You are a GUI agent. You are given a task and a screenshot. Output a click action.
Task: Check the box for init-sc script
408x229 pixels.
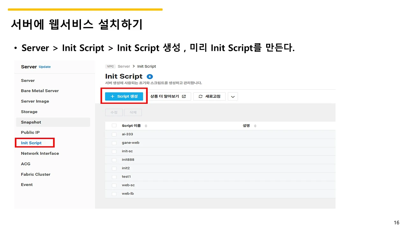point(114,151)
